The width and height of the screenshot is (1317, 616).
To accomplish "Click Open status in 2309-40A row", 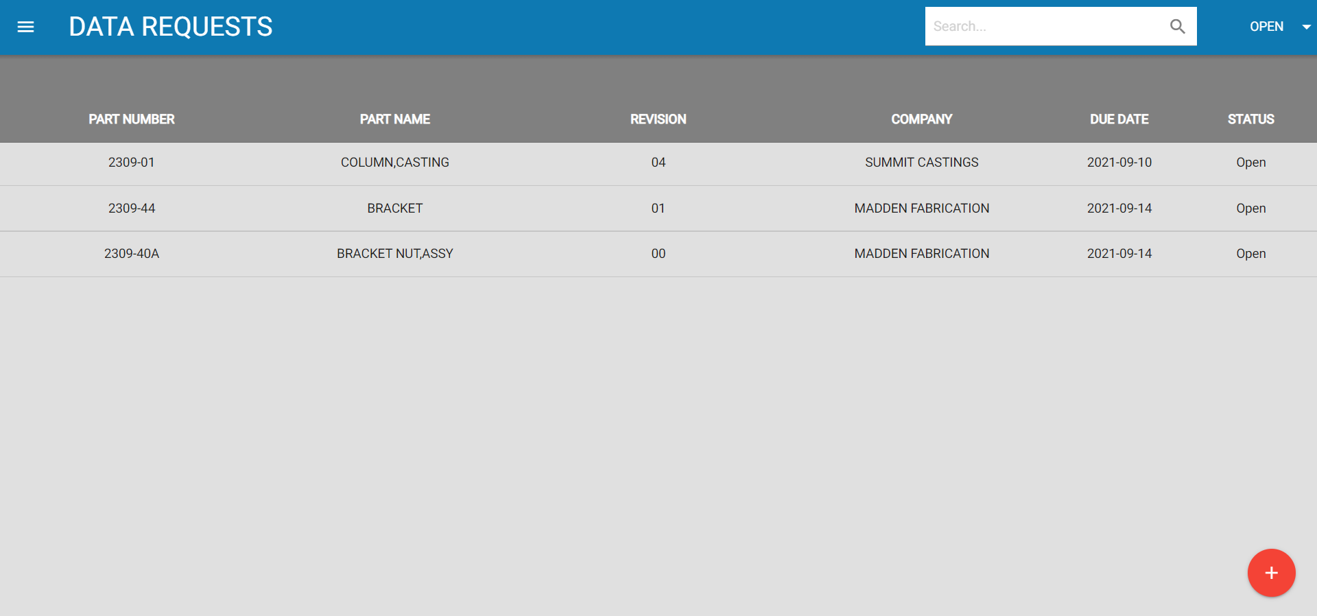I will 1251,254.
